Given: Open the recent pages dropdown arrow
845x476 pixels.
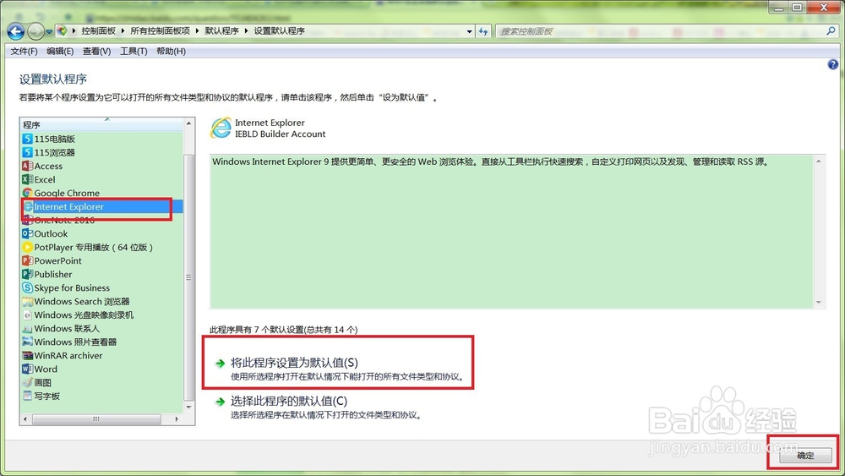Looking at the screenshot, I should point(49,32).
